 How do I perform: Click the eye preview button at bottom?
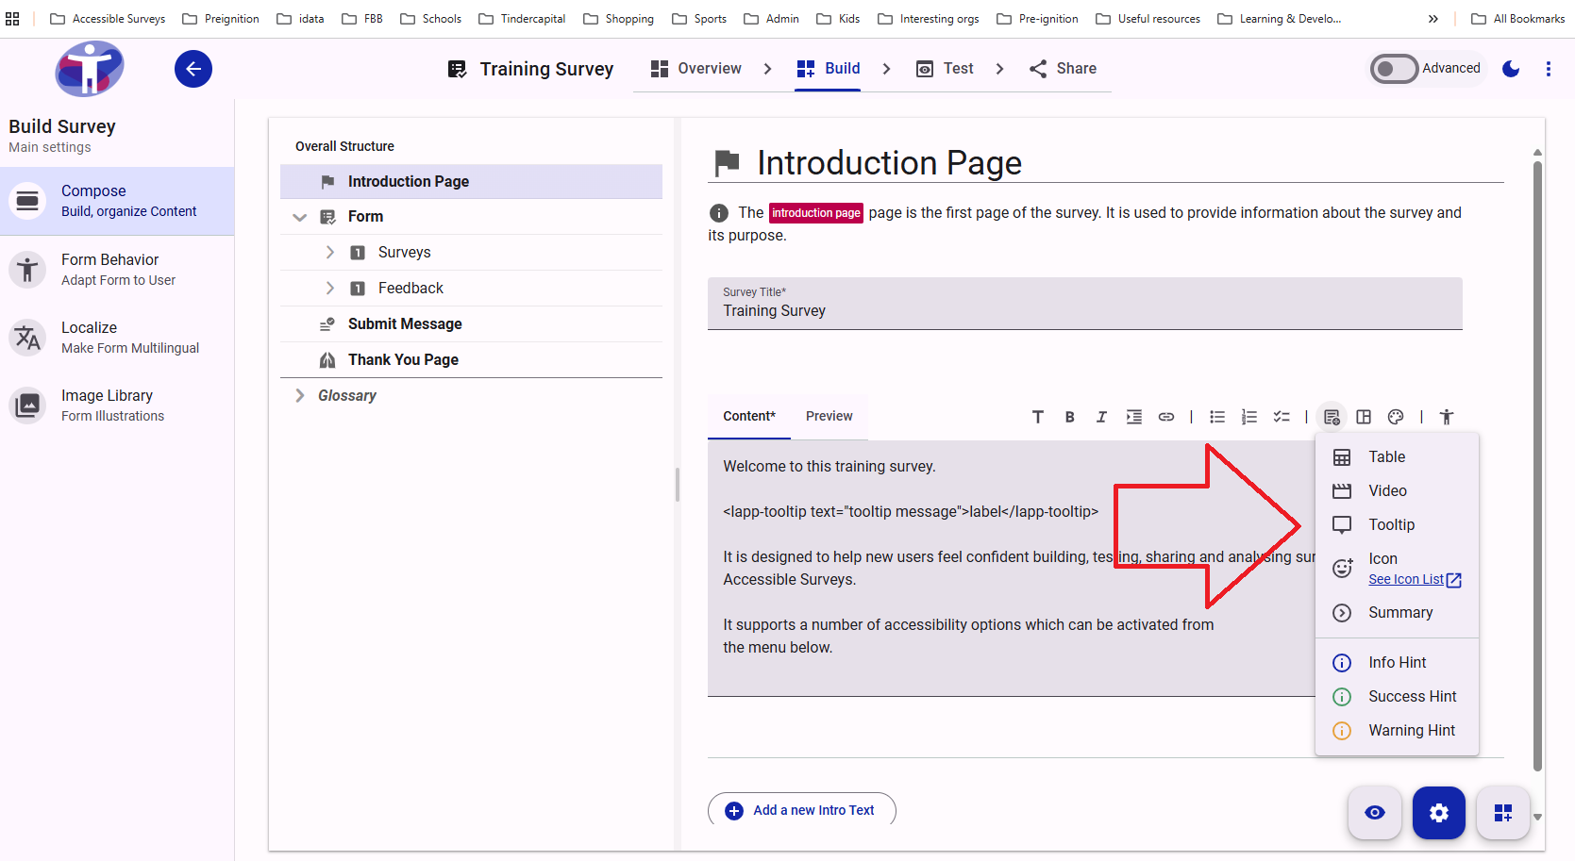(1375, 812)
